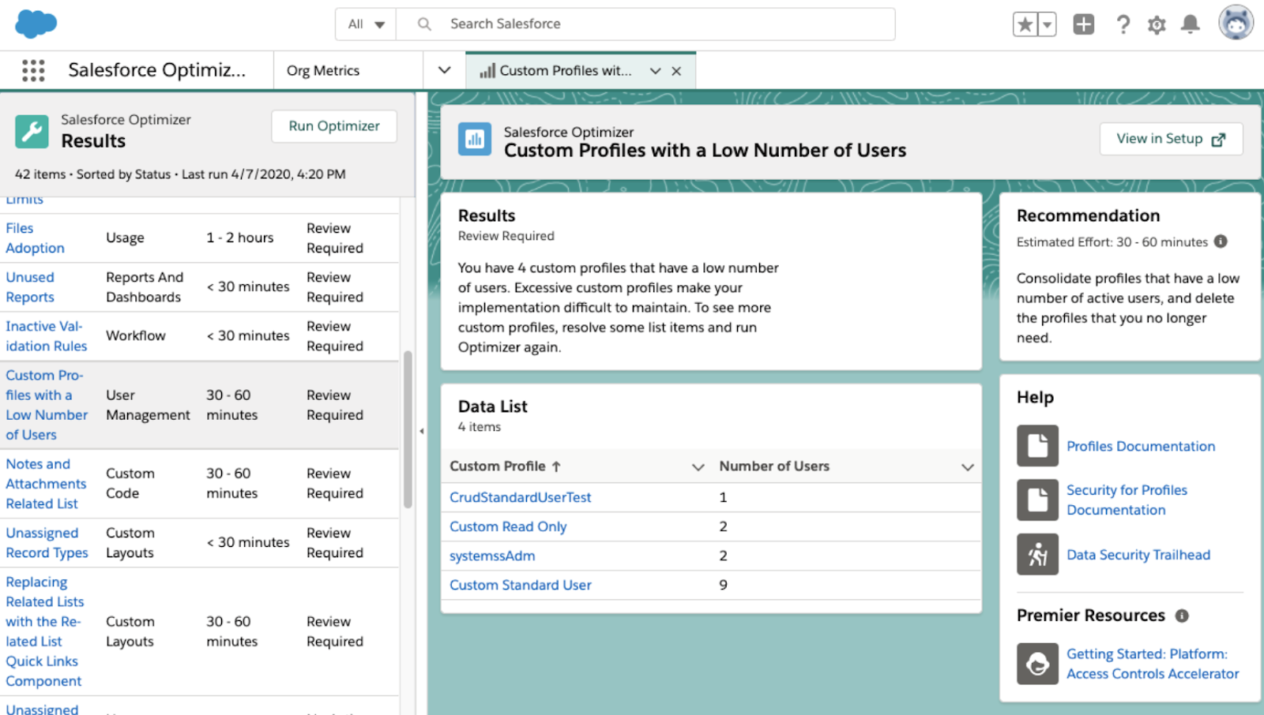Expand the All search scope dropdown
This screenshot has width=1264, height=715.
click(x=366, y=24)
